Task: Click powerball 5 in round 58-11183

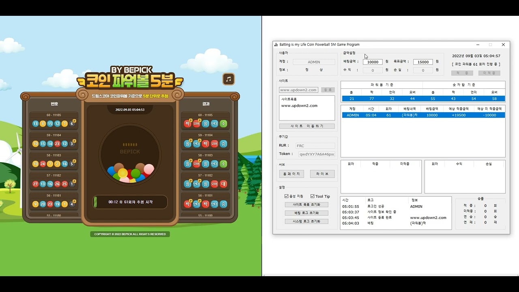Action: coord(72,164)
